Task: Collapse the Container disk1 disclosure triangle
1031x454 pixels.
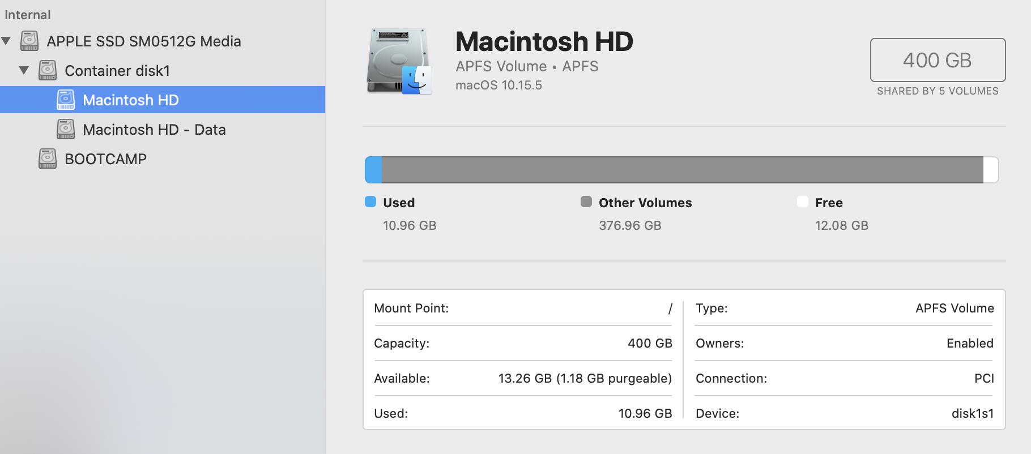Action: (24, 70)
